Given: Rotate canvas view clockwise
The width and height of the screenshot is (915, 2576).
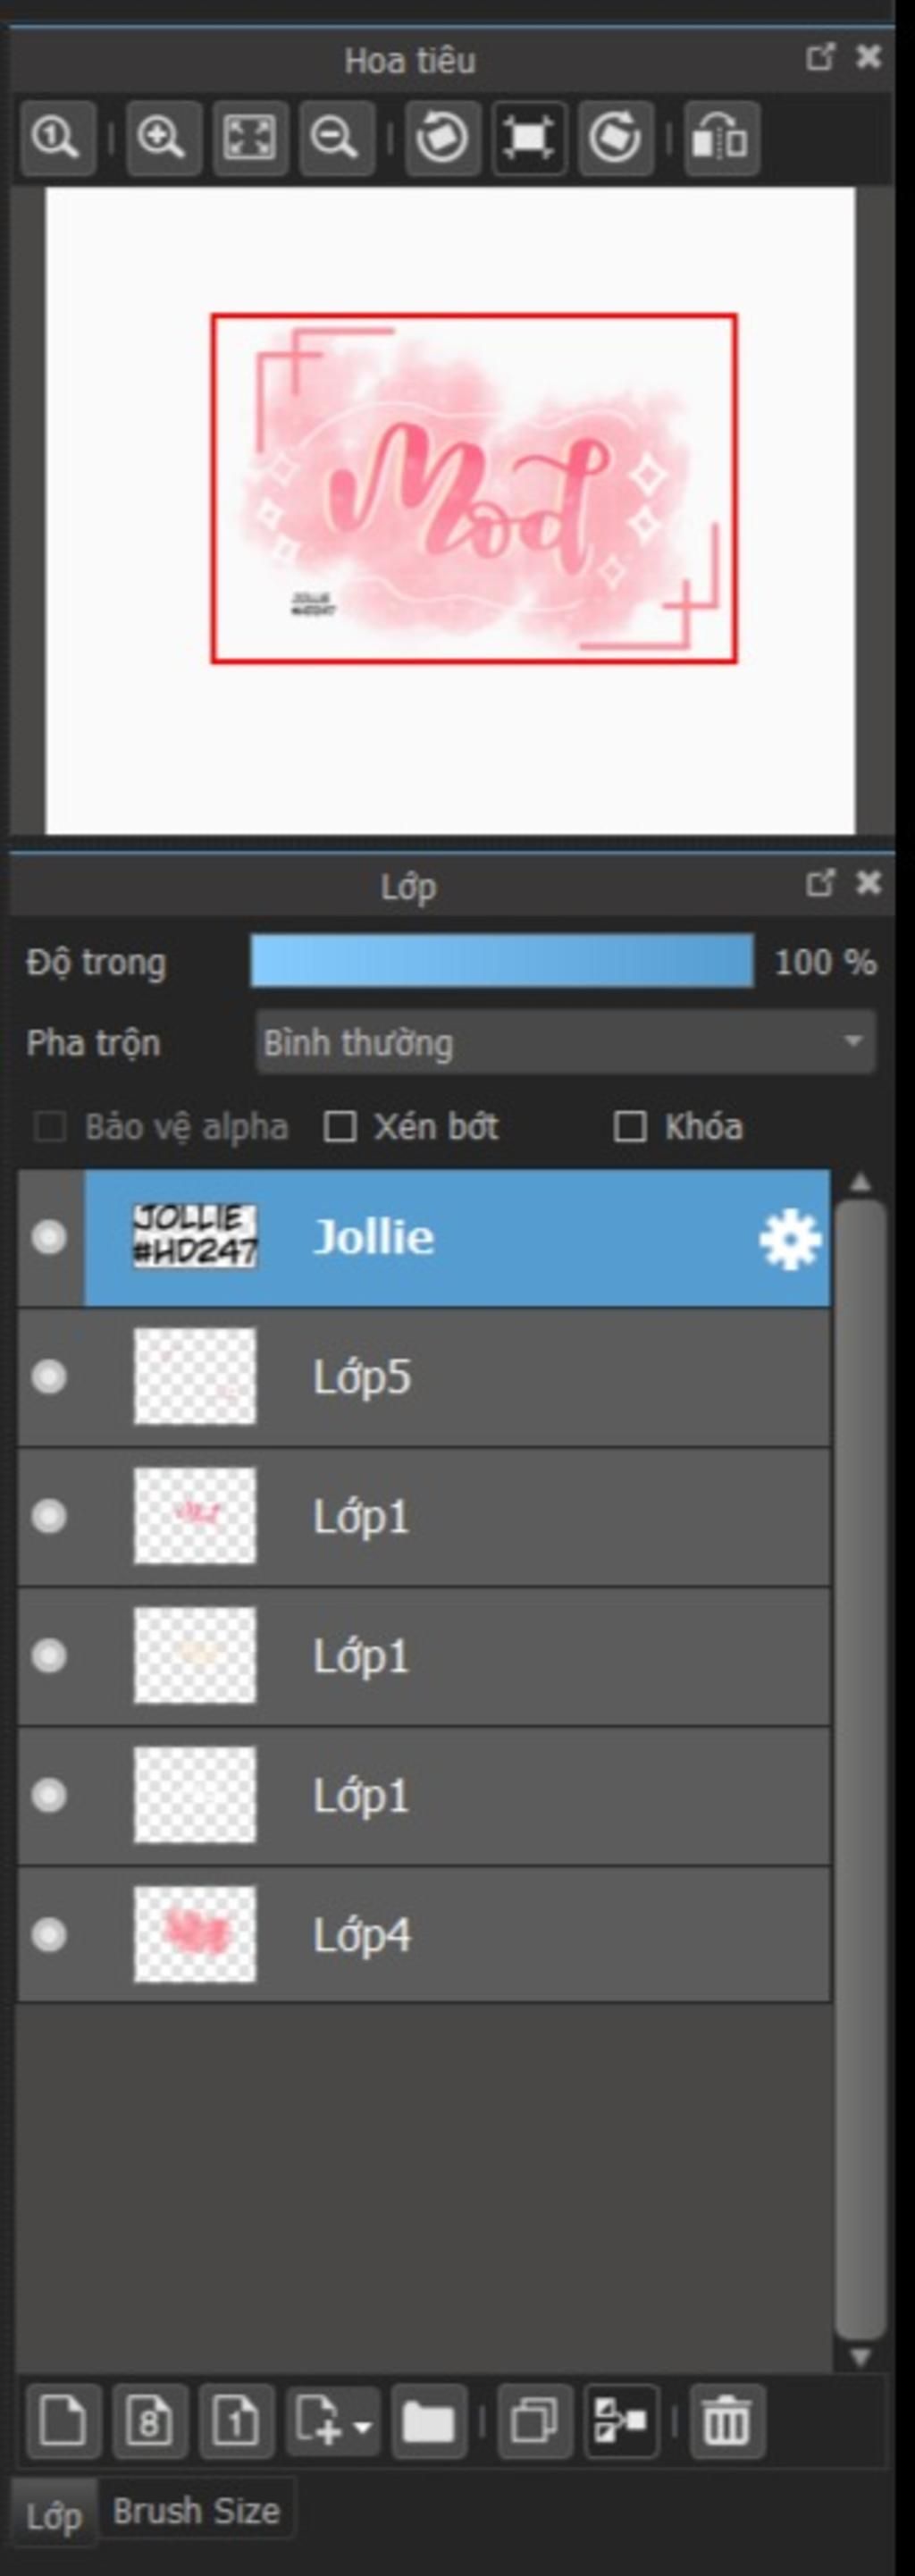Looking at the screenshot, I should (x=615, y=137).
